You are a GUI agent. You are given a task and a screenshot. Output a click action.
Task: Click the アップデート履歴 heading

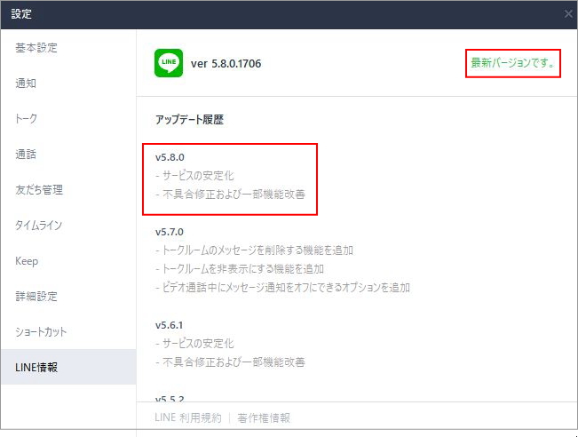pos(189,119)
